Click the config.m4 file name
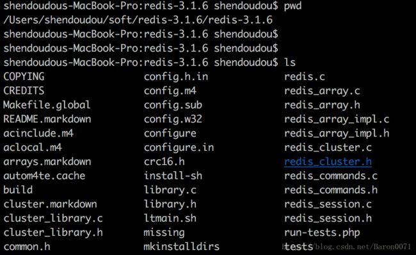Viewport: 416px width, 255px height. (x=170, y=91)
